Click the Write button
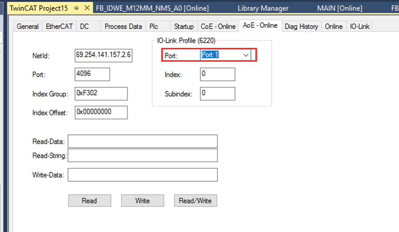Image resolution: width=399 pixels, height=232 pixels. [143, 201]
